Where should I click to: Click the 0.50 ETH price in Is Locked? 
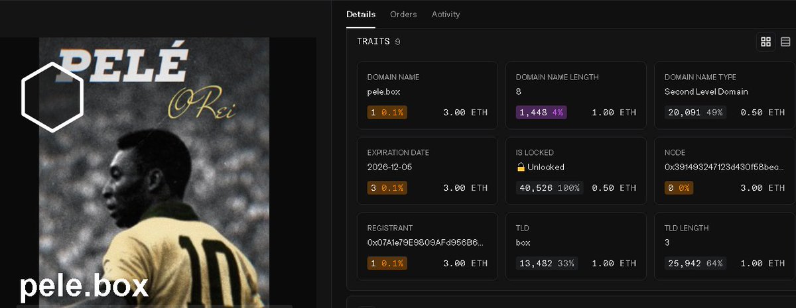pyautogui.click(x=614, y=188)
